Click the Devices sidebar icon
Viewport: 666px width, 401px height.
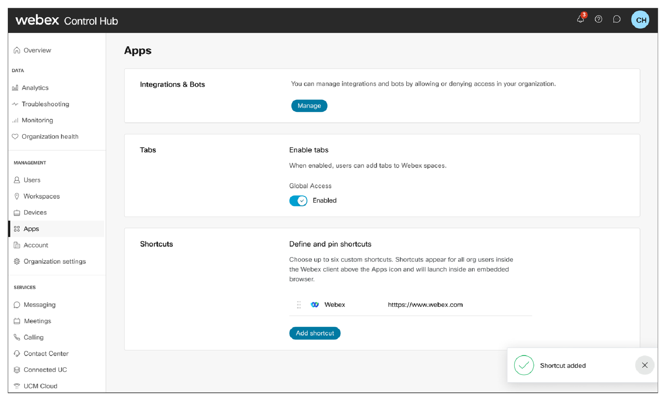pyautogui.click(x=17, y=213)
